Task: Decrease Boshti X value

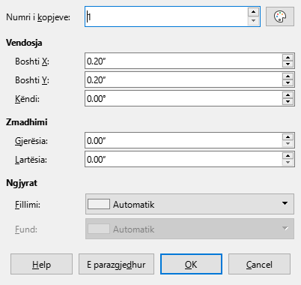Action: [288, 64]
